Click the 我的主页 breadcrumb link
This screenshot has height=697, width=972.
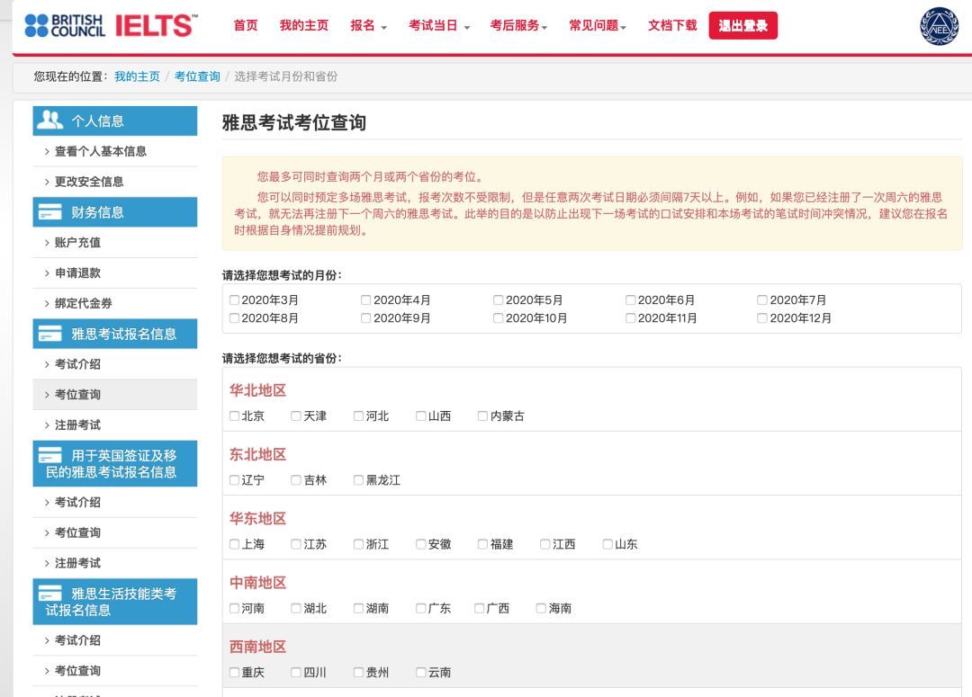click(x=137, y=76)
